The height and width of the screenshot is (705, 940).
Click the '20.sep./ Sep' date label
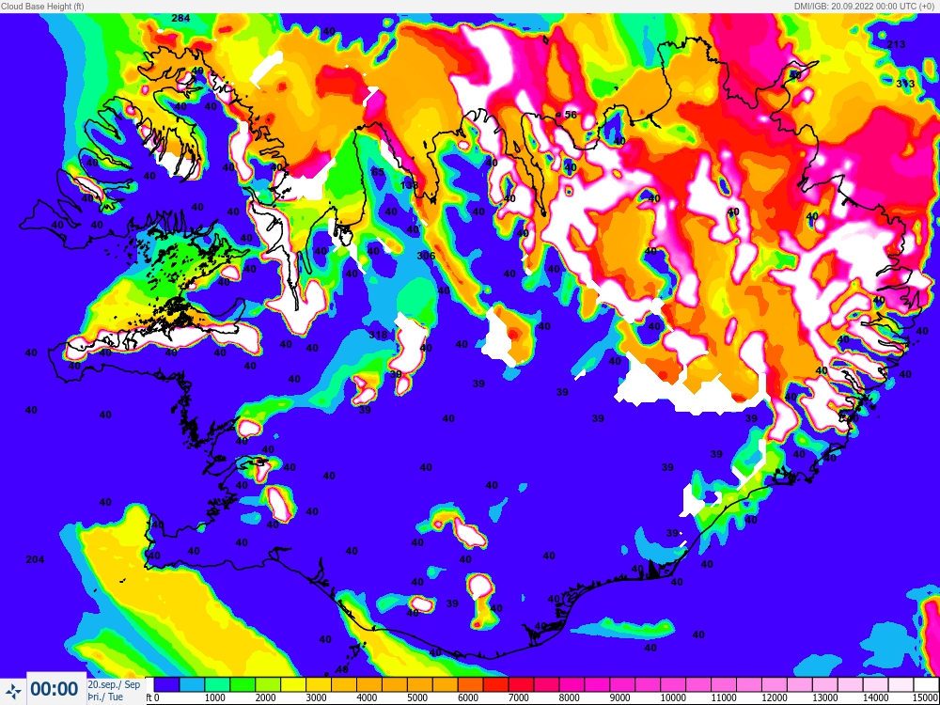click(x=114, y=684)
